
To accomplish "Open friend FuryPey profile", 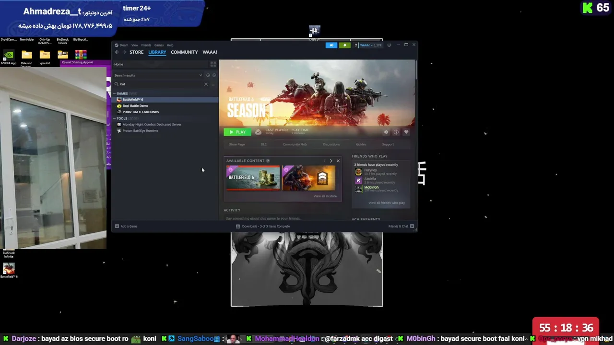I will point(381,172).
